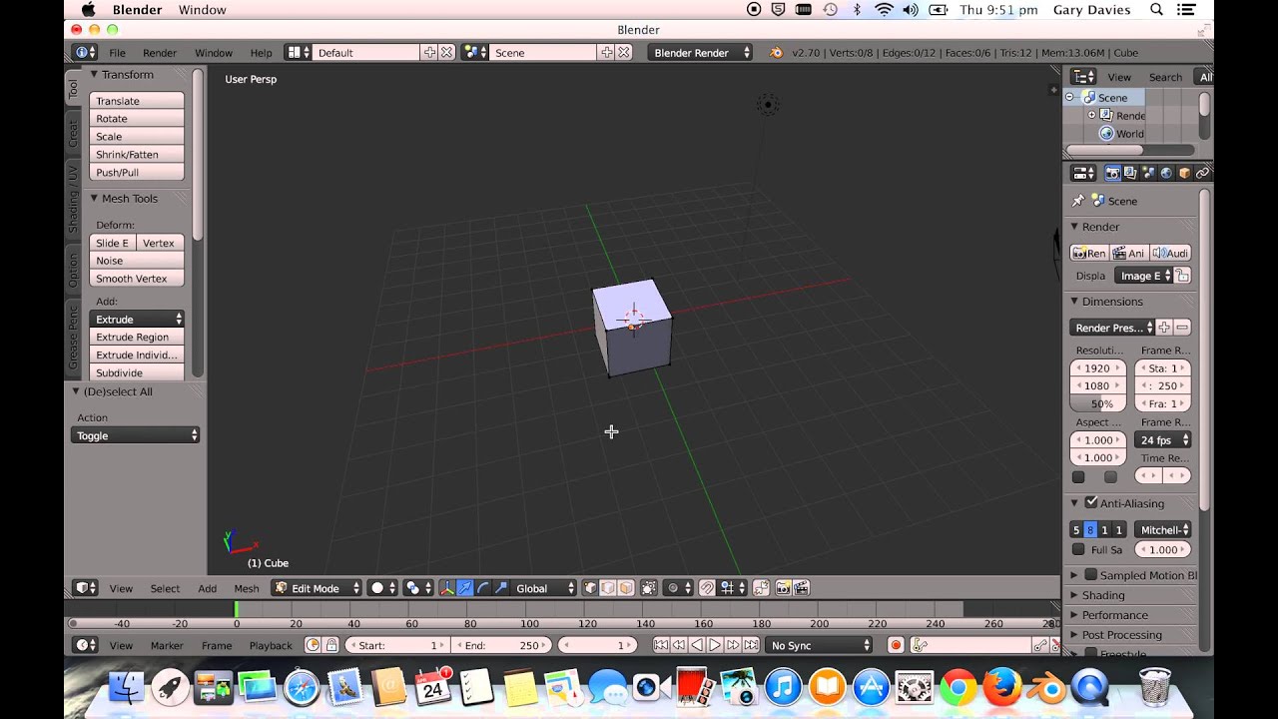The width and height of the screenshot is (1278, 719).
Task: Select face select mode in 3D view header
Action: click(625, 588)
